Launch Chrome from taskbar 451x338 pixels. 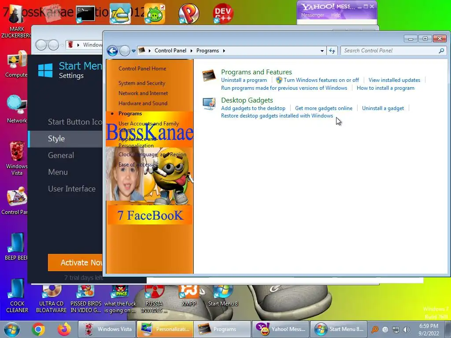38,329
